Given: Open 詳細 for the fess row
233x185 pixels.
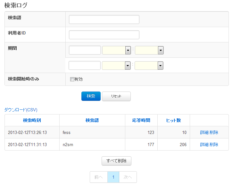Looking at the screenshot, I should click(x=204, y=132).
